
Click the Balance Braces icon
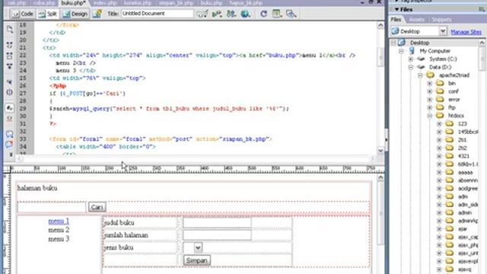tap(10, 92)
